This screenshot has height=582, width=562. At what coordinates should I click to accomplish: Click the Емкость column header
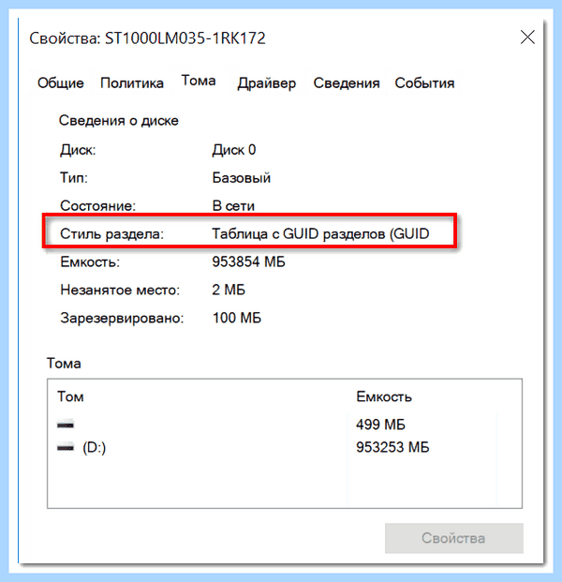click(384, 396)
